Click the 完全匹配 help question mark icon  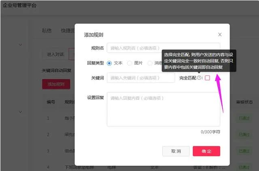199,78
